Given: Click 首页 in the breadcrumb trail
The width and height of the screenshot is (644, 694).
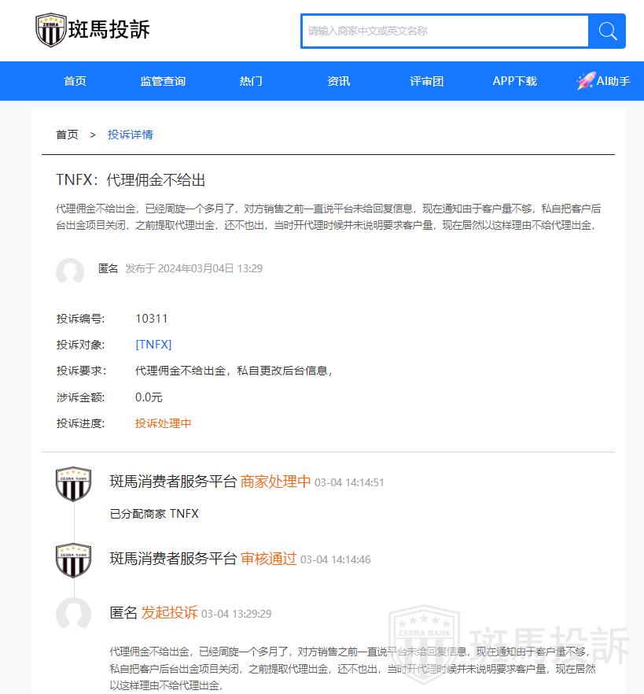Looking at the screenshot, I should click(67, 135).
